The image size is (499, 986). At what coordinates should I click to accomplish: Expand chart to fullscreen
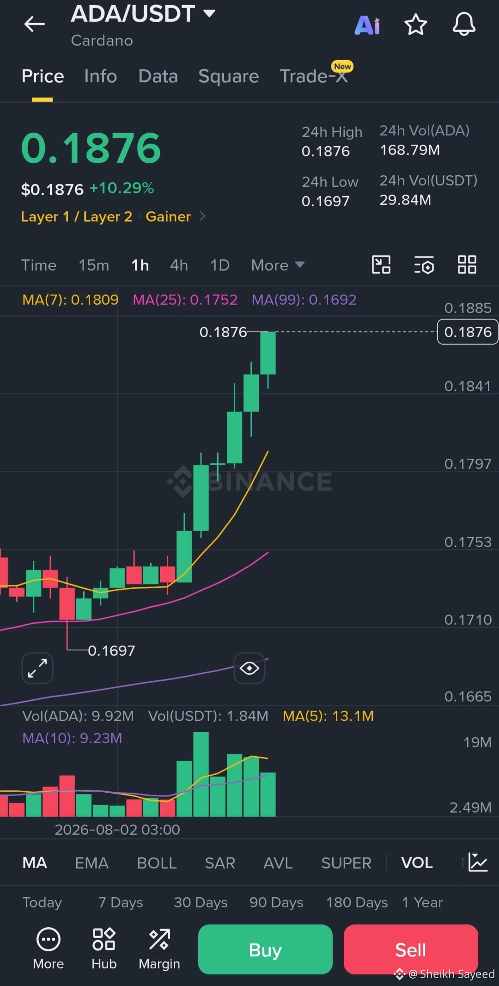[37, 668]
